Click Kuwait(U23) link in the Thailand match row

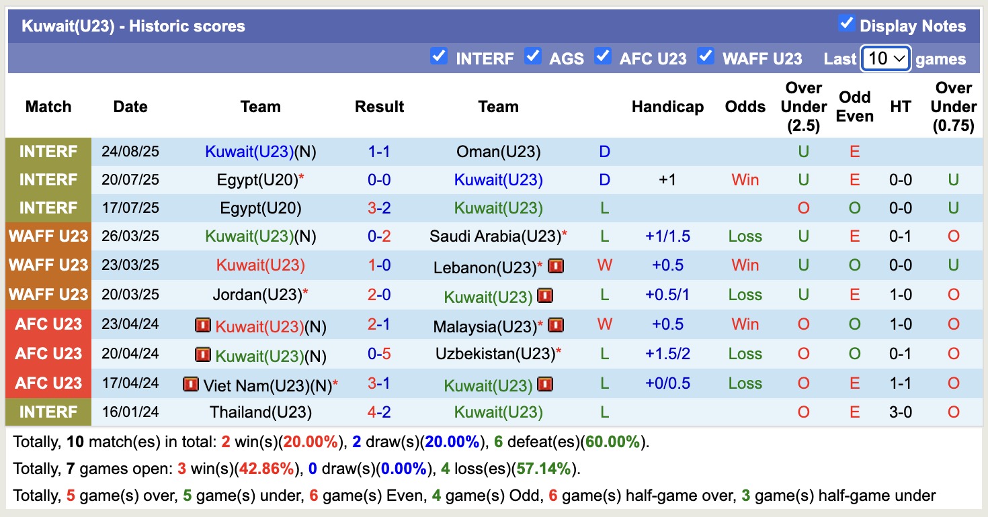[x=498, y=412]
